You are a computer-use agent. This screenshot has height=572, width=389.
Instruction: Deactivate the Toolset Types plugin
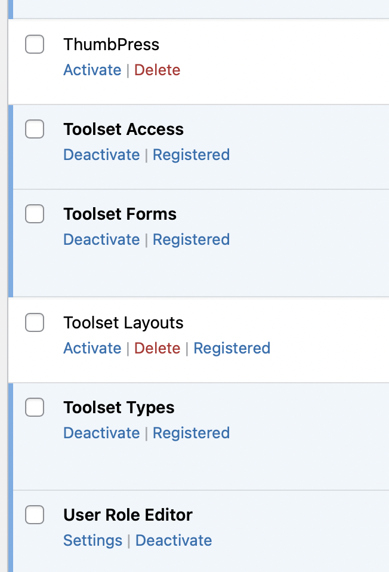(x=101, y=433)
